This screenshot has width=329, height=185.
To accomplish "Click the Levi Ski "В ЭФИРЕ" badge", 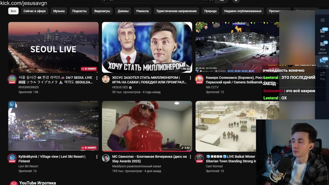I will [x=89, y=148].
